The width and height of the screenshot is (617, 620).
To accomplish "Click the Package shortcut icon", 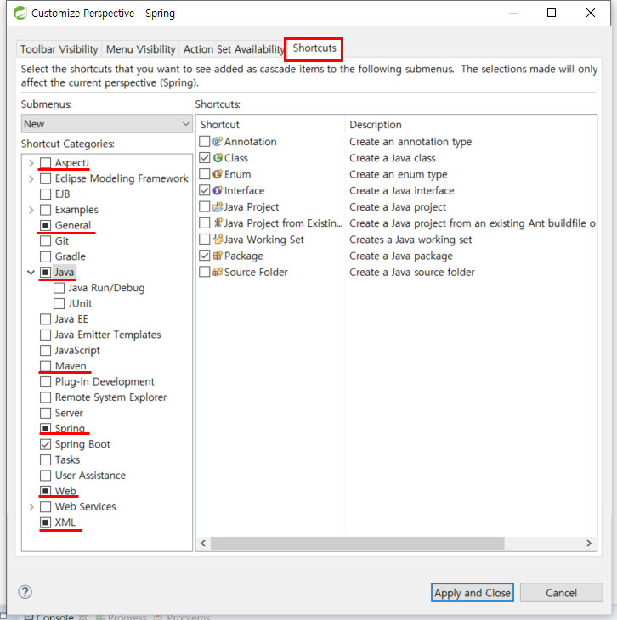I will click(218, 256).
